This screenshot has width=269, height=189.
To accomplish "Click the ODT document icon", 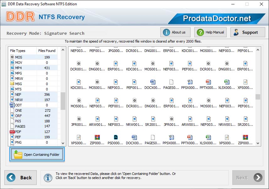I will 12,105.
